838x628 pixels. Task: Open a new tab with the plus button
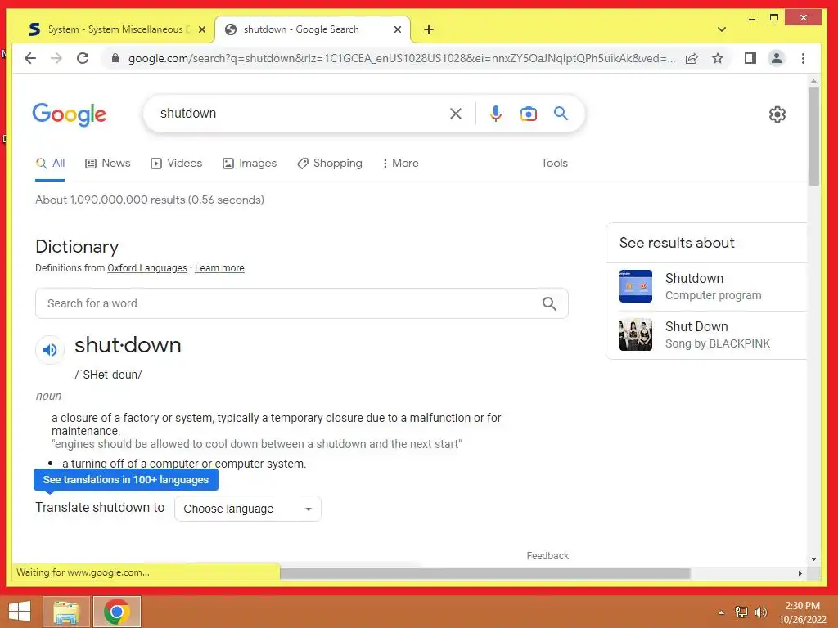[429, 29]
